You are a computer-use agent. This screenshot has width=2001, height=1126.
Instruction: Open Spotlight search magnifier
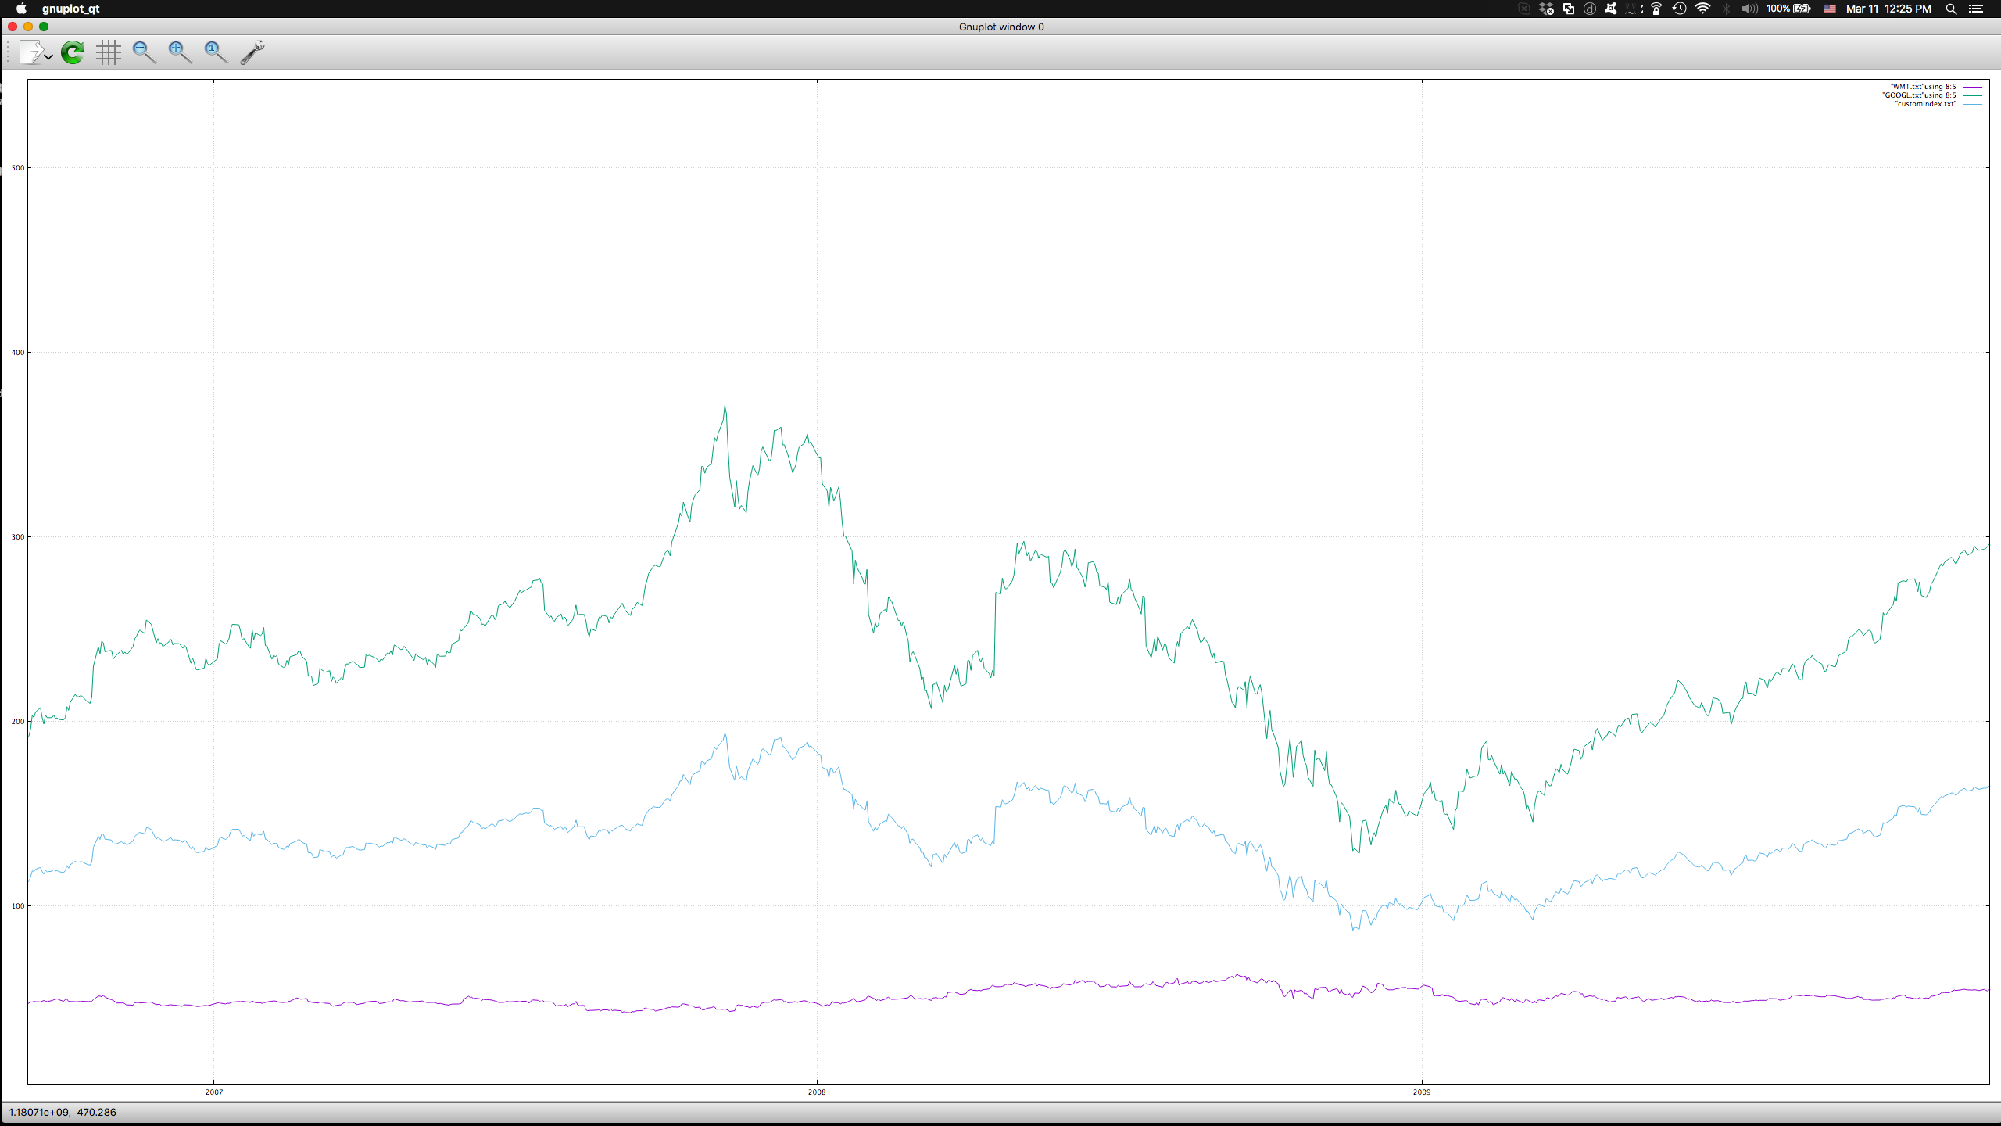coord(1951,9)
